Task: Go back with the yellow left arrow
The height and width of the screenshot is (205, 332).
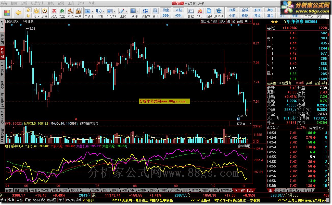Action: pyautogui.click(x=18, y=13)
